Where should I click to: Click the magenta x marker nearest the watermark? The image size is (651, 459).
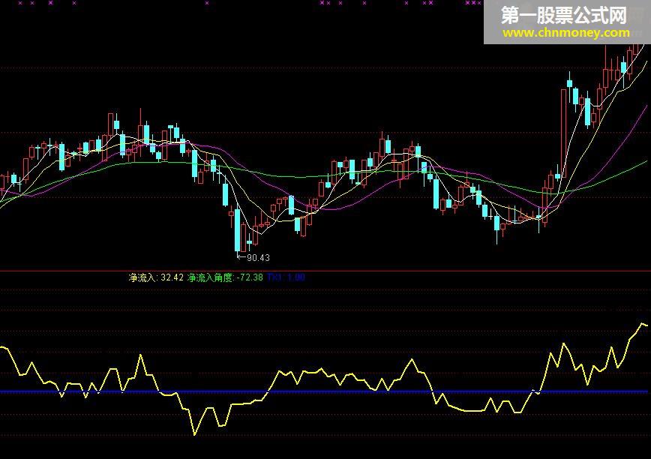click(478, 3)
